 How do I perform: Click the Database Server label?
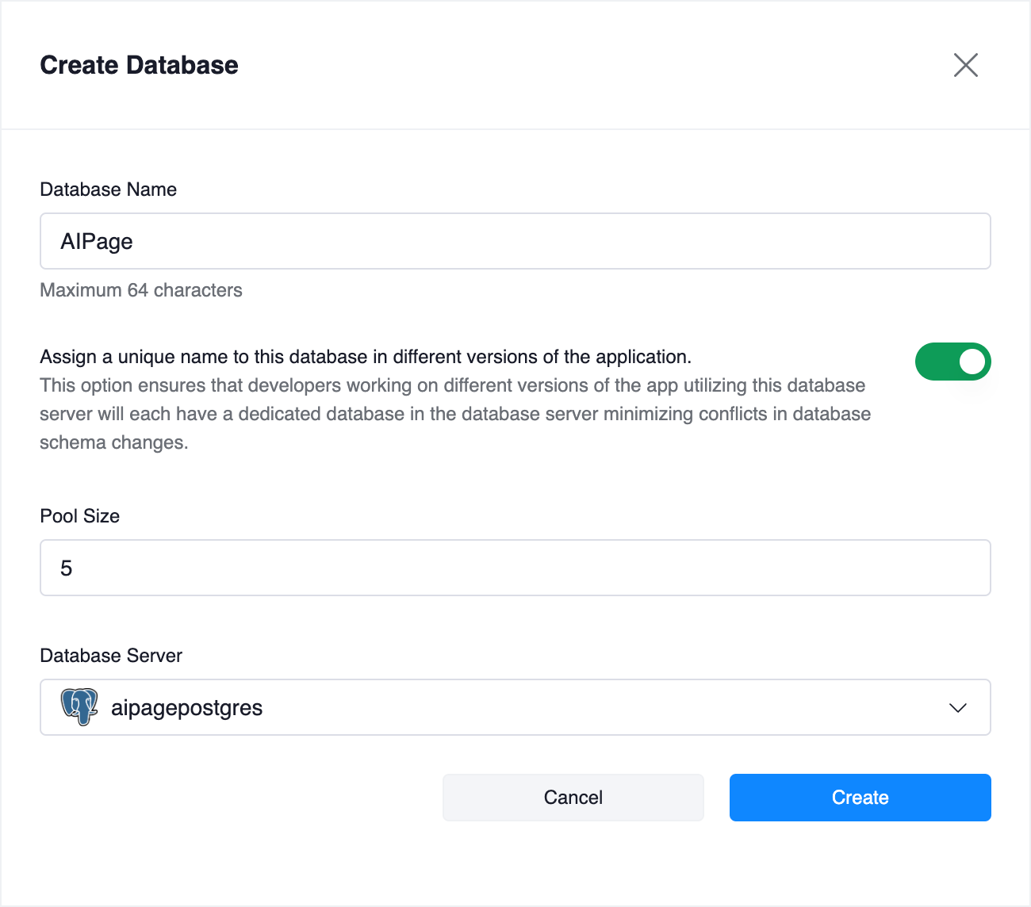111,656
